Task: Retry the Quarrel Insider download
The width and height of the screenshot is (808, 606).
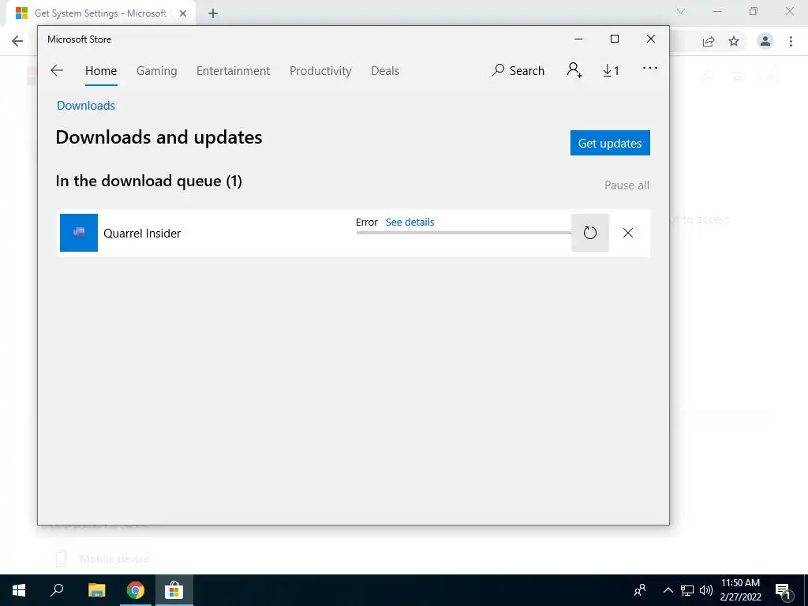Action: click(590, 233)
